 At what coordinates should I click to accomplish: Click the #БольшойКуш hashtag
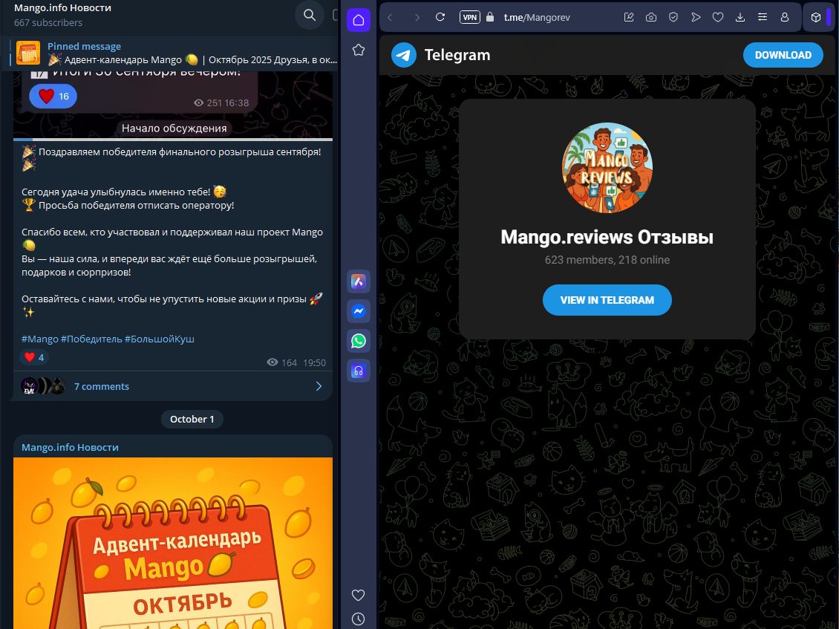160,339
